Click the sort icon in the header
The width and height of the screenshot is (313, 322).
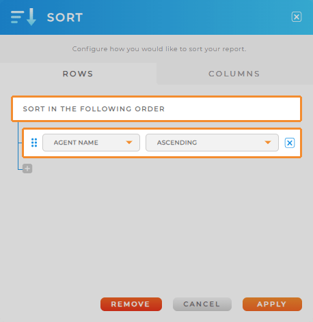(23, 17)
